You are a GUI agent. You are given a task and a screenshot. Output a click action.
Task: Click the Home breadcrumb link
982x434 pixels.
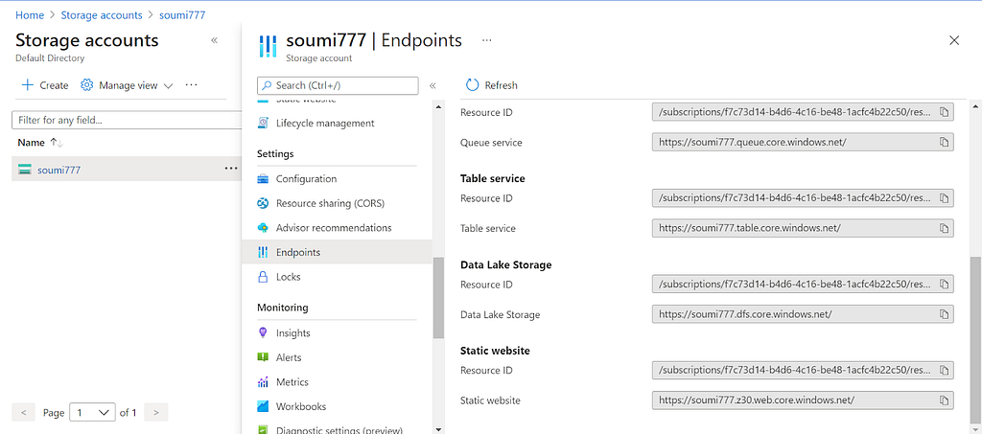pyautogui.click(x=30, y=15)
